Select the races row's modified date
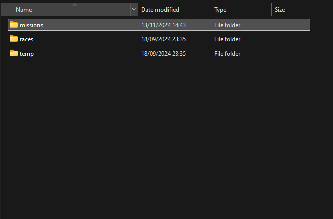The height and width of the screenshot is (219, 333). pos(163,39)
